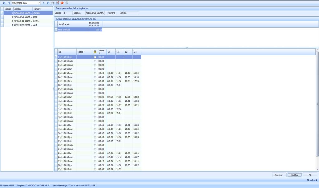The height and width of the screenshot is (188, 319).
Task: Click the edit notes toolbar icon
Action: pos(57,3)
